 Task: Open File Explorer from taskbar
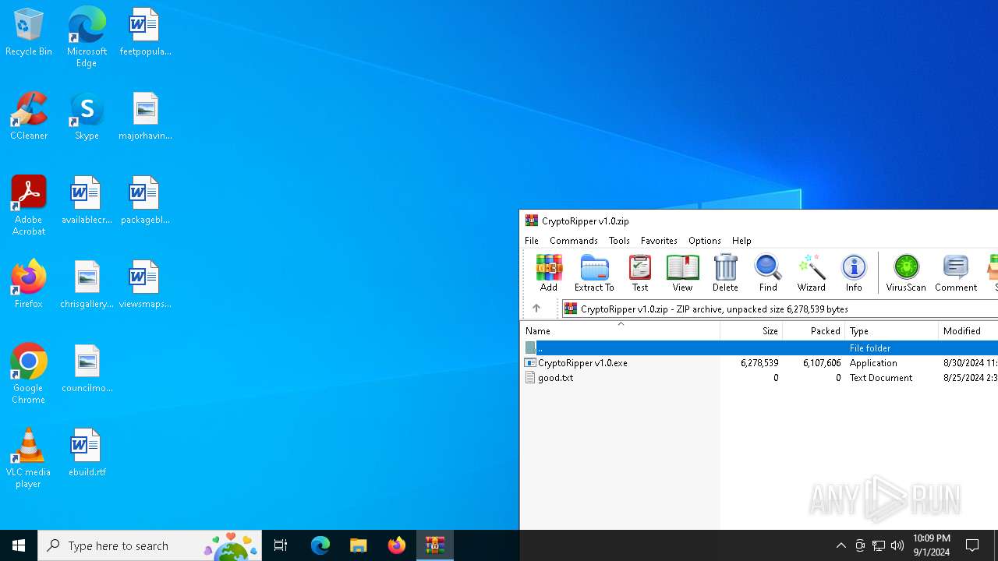[x=359, y=545]
